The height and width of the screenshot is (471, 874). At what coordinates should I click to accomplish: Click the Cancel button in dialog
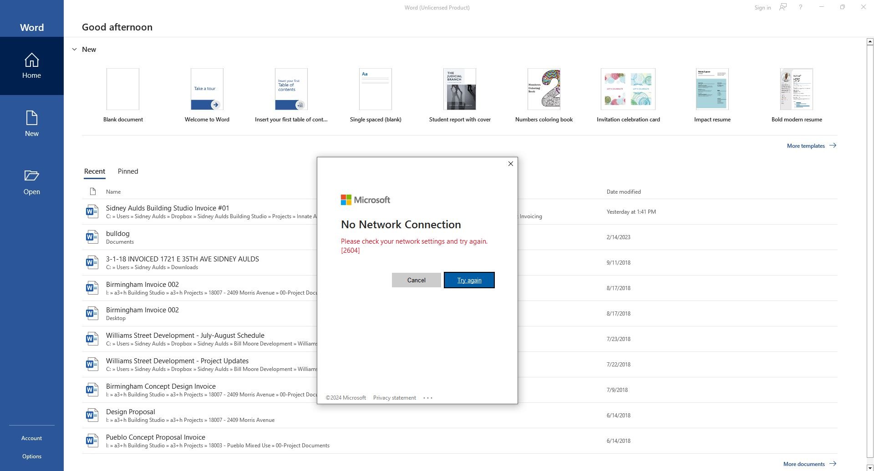(416, 280)
